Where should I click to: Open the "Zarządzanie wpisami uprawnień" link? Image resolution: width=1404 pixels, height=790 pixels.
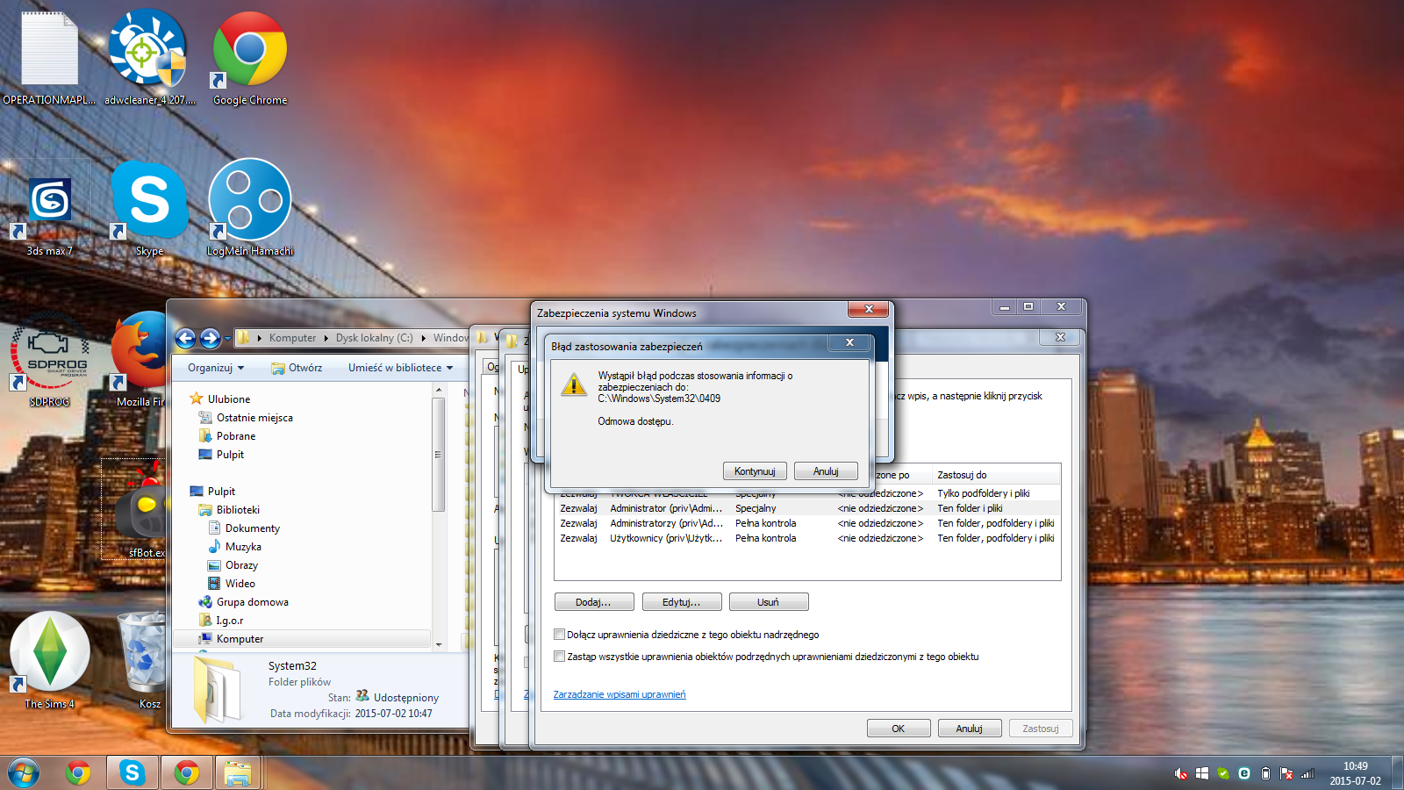619,694
